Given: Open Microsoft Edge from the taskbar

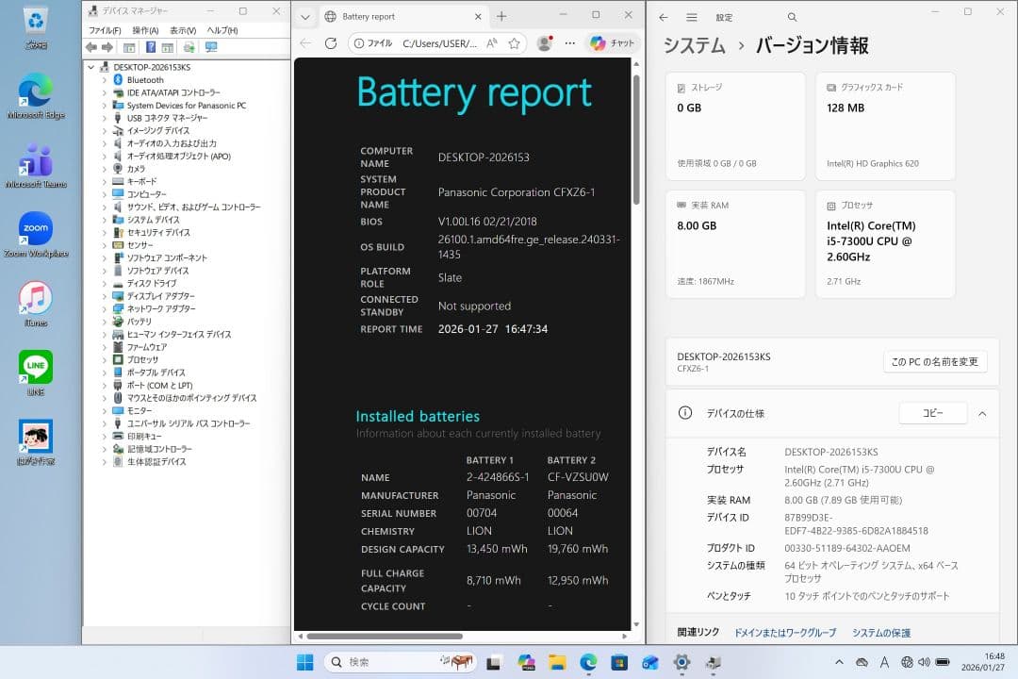Looking at the screenshot, I should 589,661.
